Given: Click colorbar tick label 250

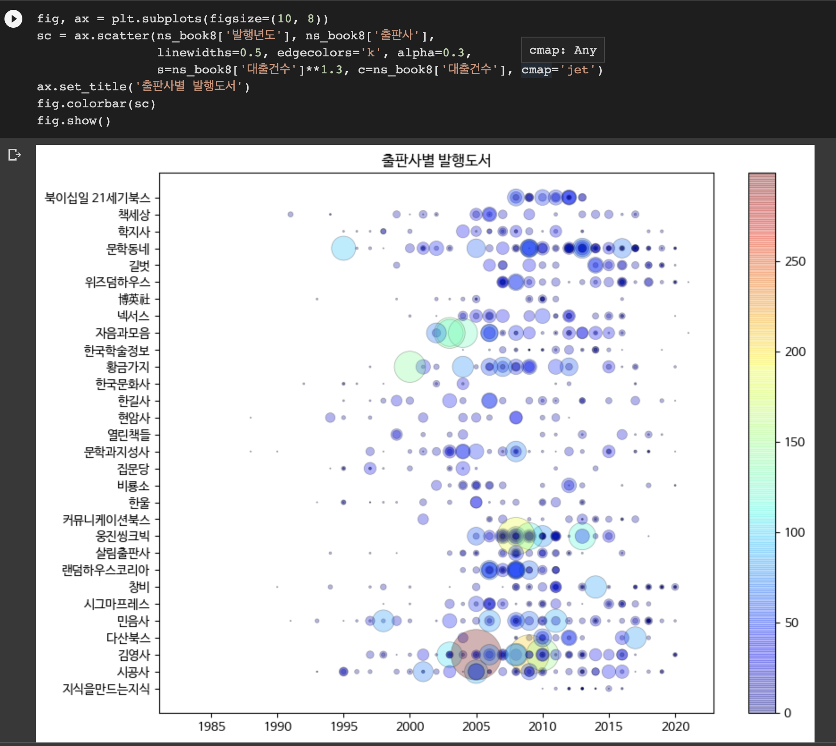Looking at the screenshot, I should pos(795,261).
